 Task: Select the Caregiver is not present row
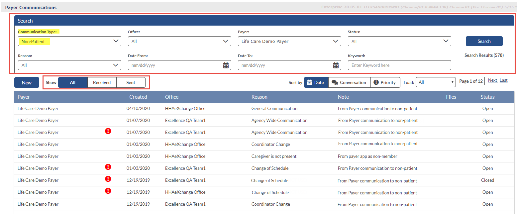264,156
